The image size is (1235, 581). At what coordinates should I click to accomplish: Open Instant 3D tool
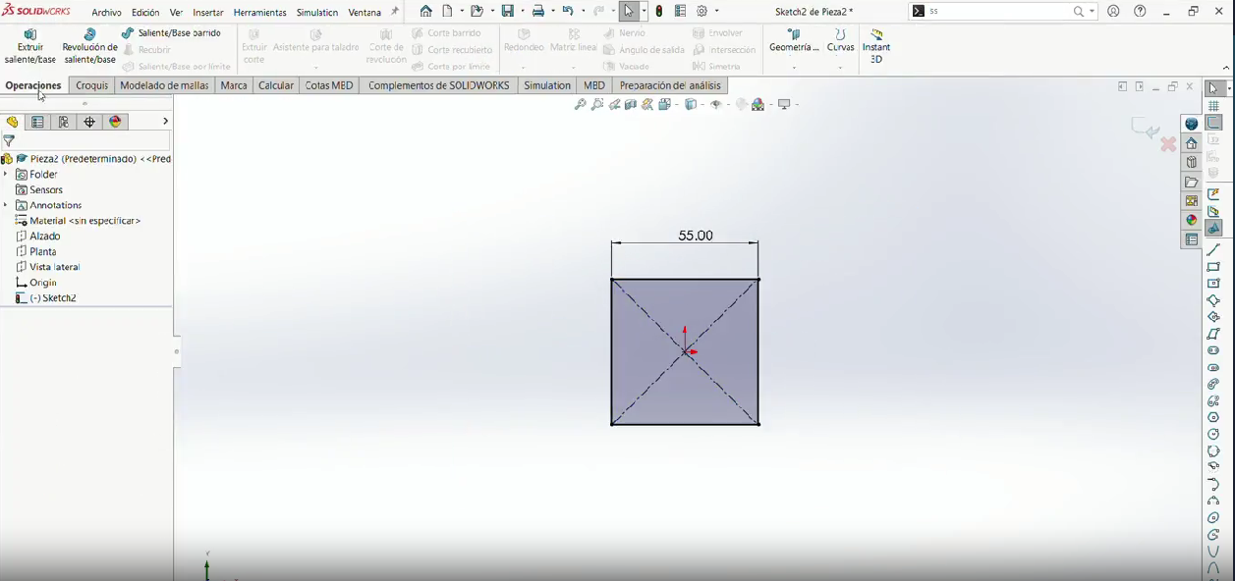(876, 46)
